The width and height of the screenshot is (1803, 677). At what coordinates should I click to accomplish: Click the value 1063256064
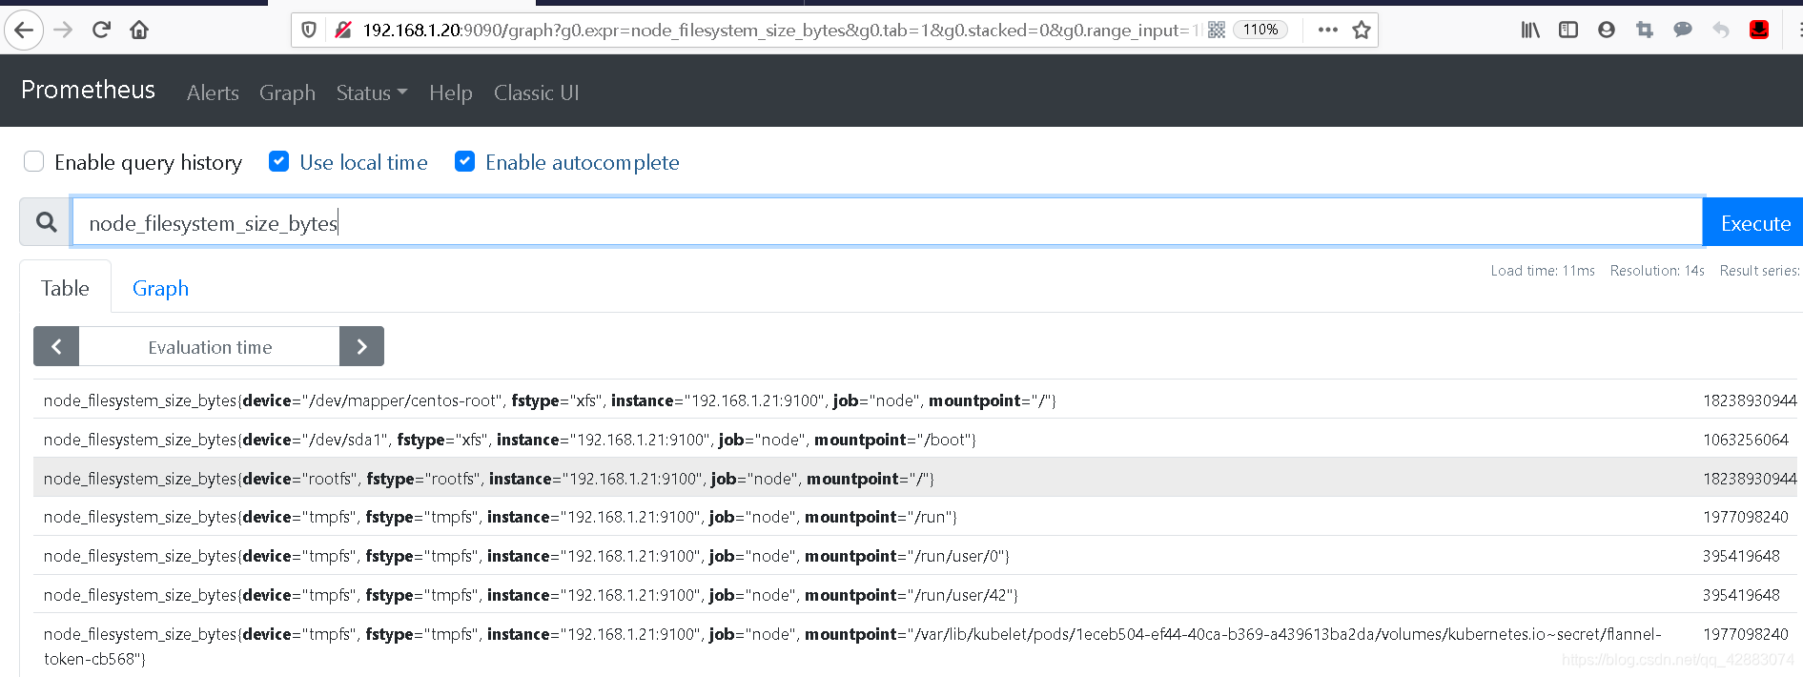tap(1746, 440)
